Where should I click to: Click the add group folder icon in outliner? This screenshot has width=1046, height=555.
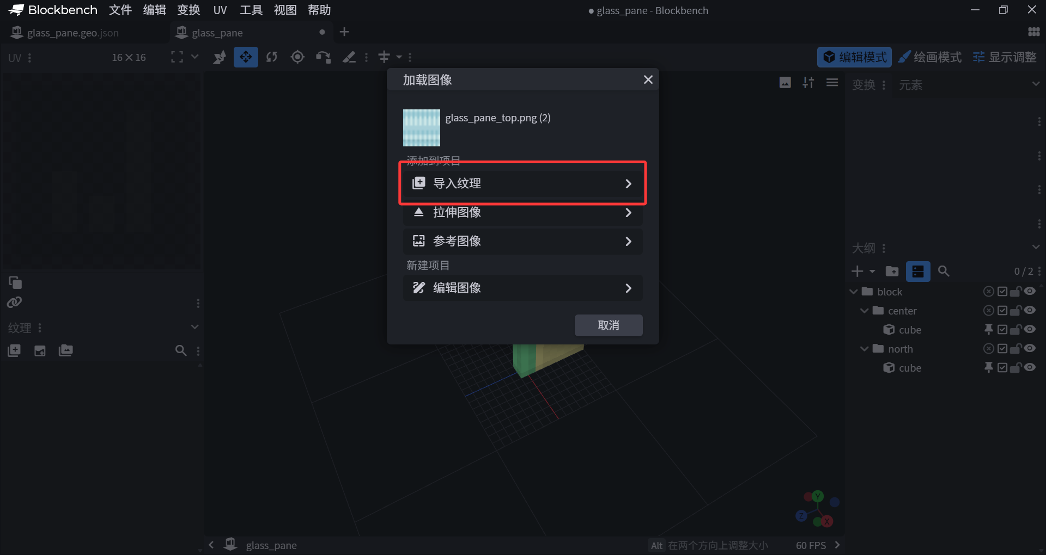[892, 271]
